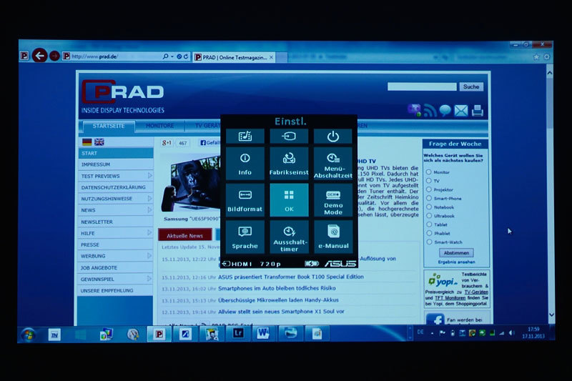Image resolution: width=572 pixels, height=381 pixels.
Task: Open the STARTSEITE navigation tab
Action: point(109,126)
